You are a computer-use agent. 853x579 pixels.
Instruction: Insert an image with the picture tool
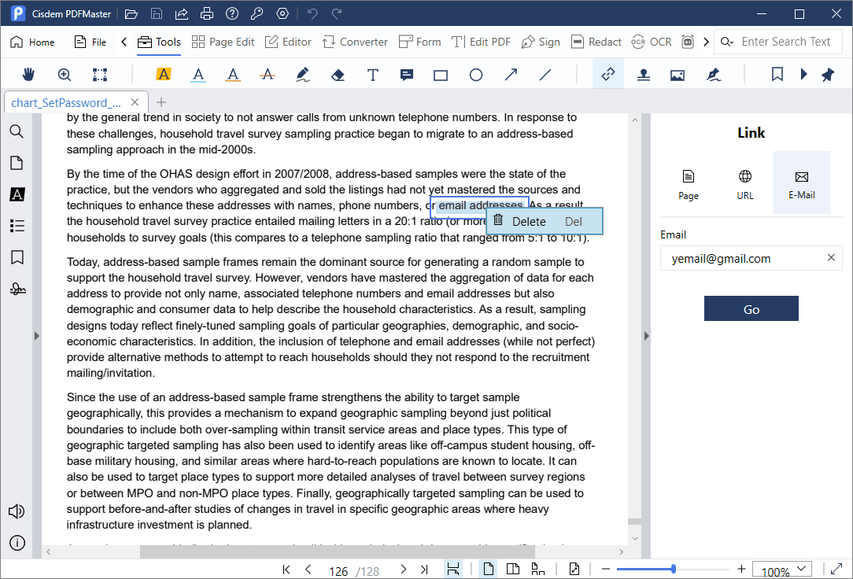pos(678,75)
